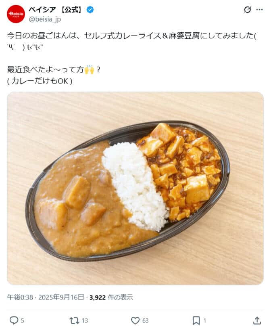Click the Beisia profile avatar

[16, 14]
